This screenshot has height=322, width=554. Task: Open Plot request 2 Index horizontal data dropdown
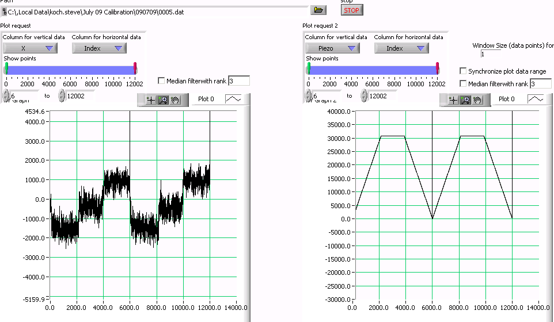[x=401, y=48]
